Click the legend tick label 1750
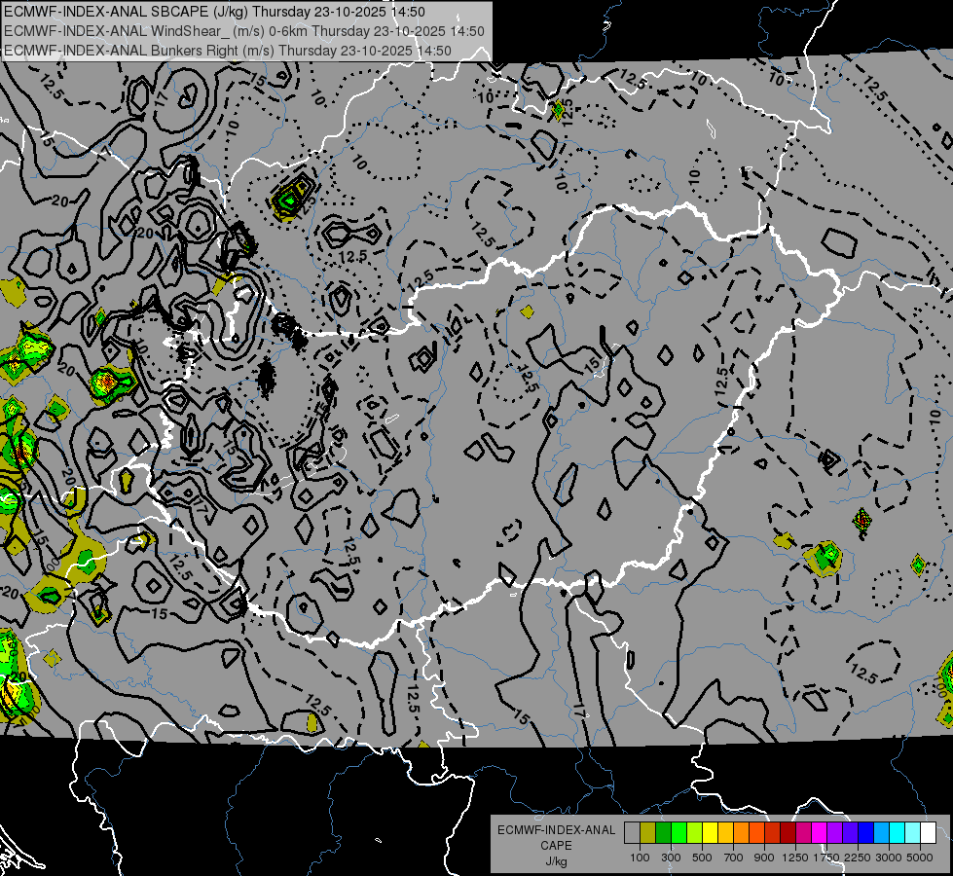The width and height of the screenshot is (953, 876). pyautogui.click(x=827, y=858)
